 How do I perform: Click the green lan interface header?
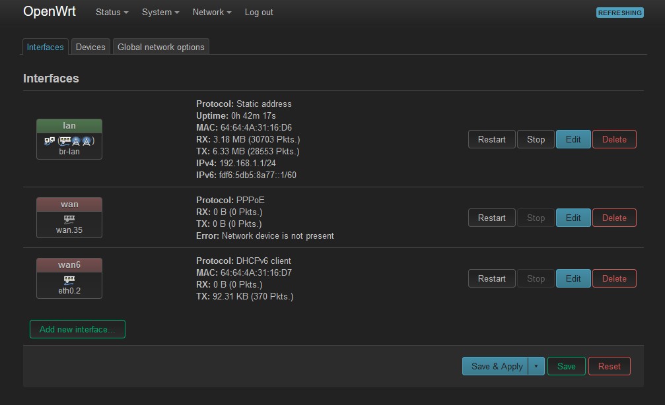click(69, 126)
